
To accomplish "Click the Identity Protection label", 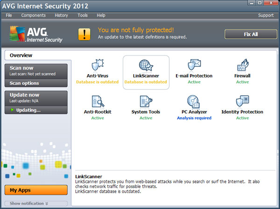I will 242,111.
